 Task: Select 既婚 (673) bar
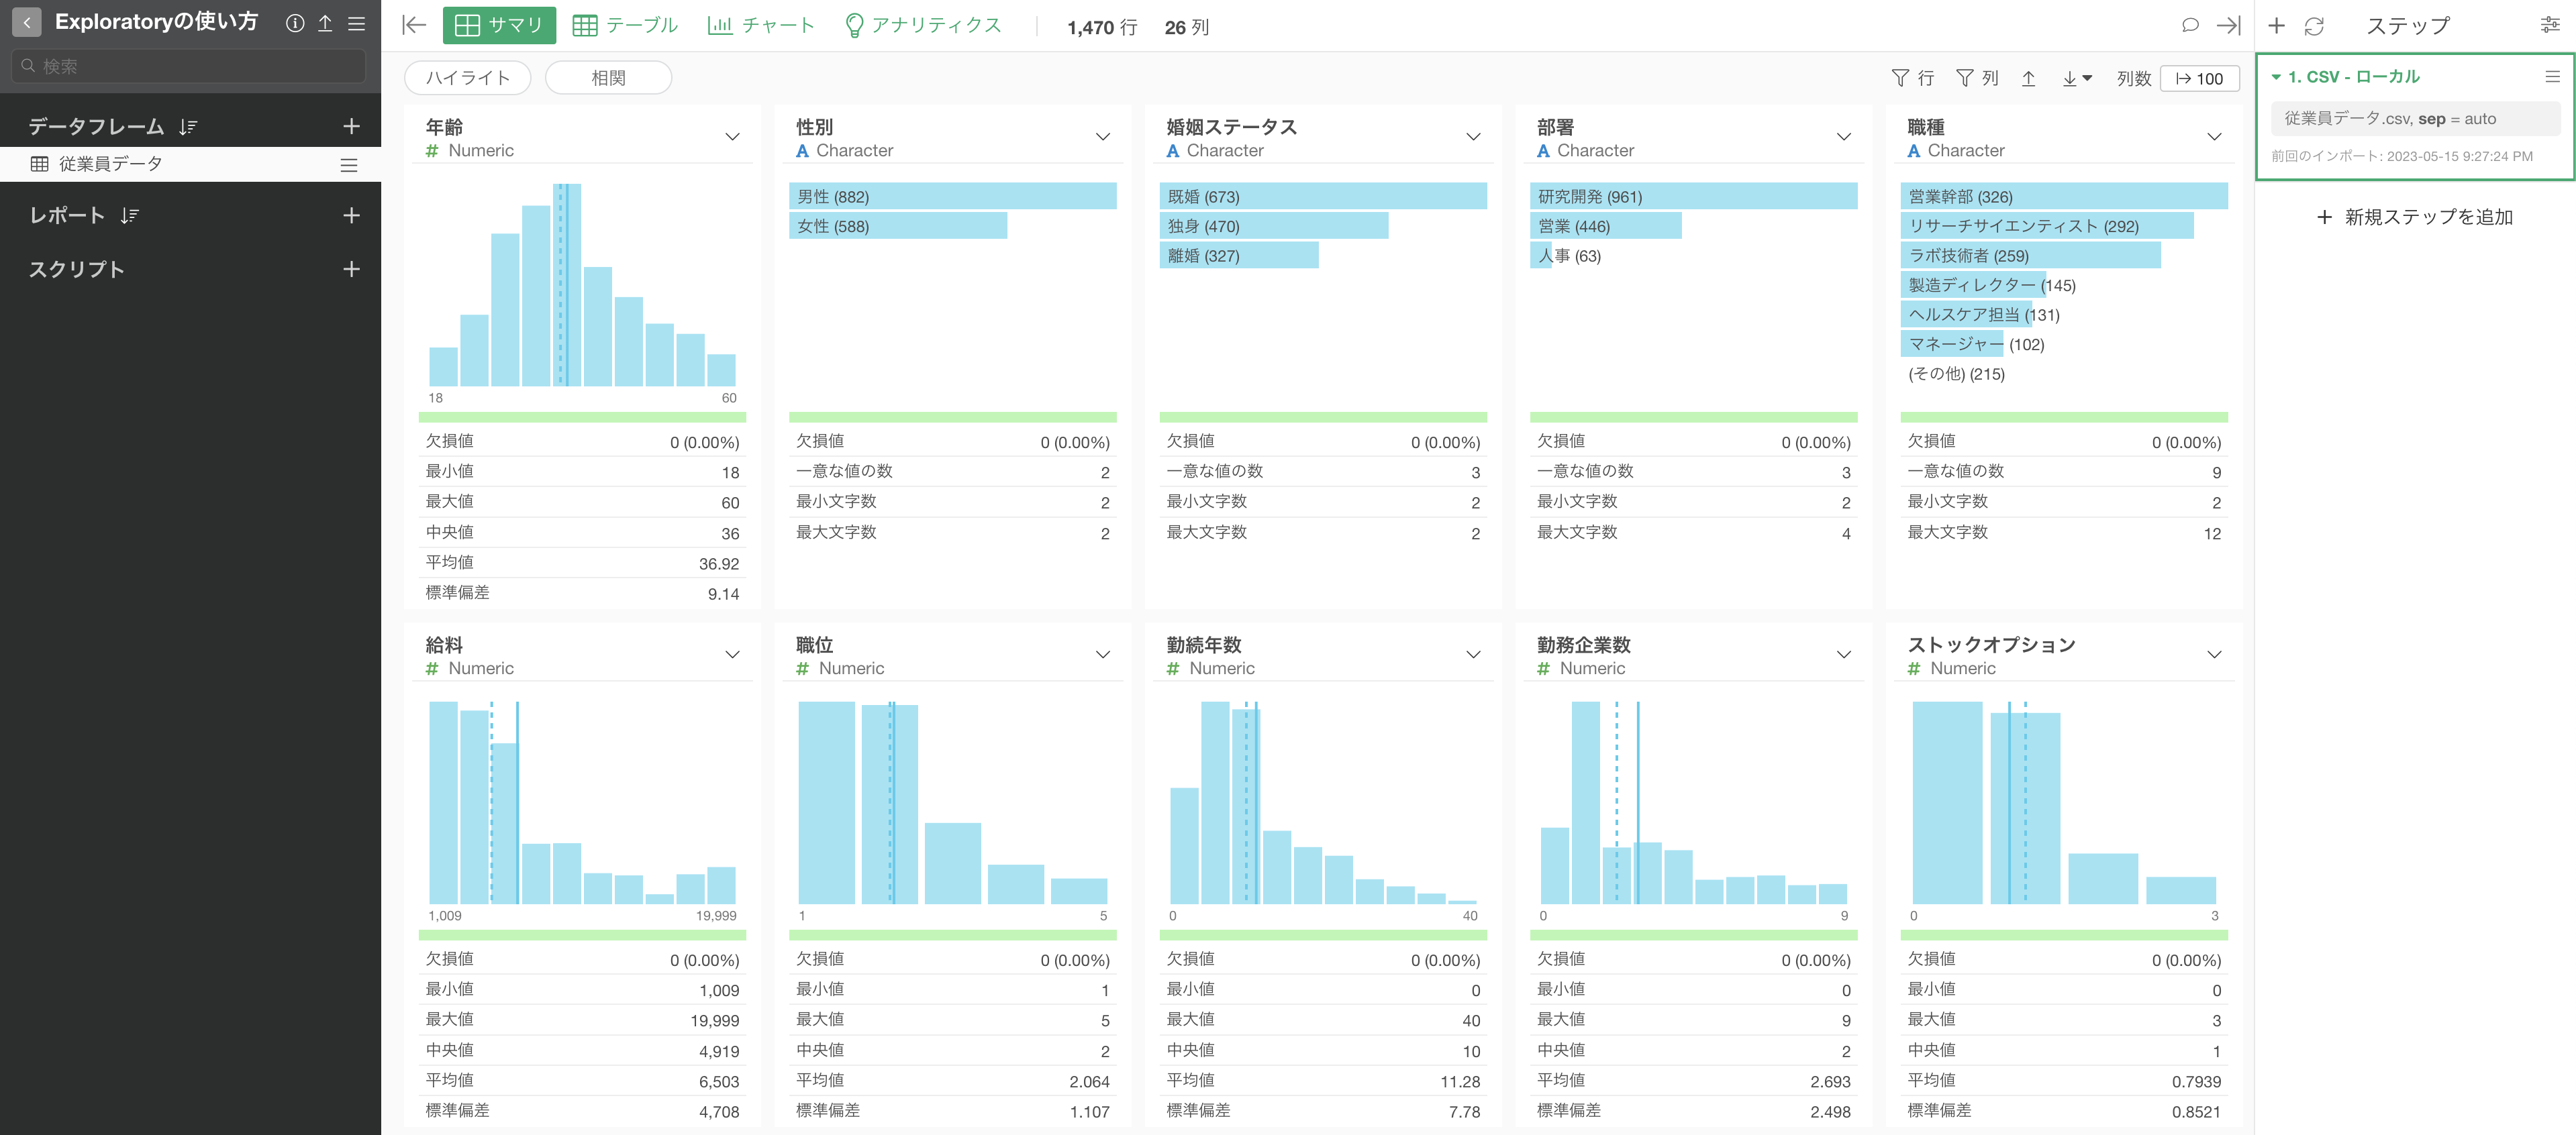(1322, 197)
